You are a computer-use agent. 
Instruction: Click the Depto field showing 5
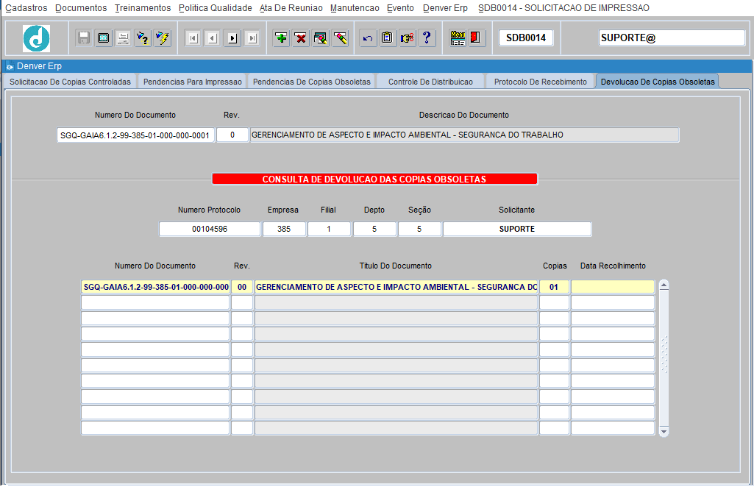click(x=374, y=229)
